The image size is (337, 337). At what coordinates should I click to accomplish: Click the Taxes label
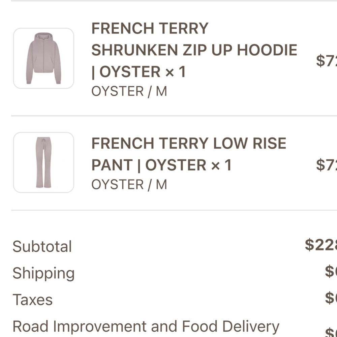(33, 300)
